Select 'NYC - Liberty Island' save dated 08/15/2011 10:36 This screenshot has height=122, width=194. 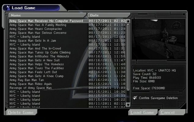(x=67, y=92)
